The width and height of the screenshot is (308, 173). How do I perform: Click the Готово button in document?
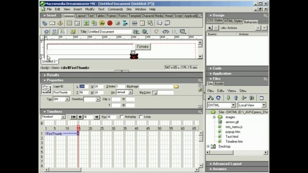click(142, 47)
